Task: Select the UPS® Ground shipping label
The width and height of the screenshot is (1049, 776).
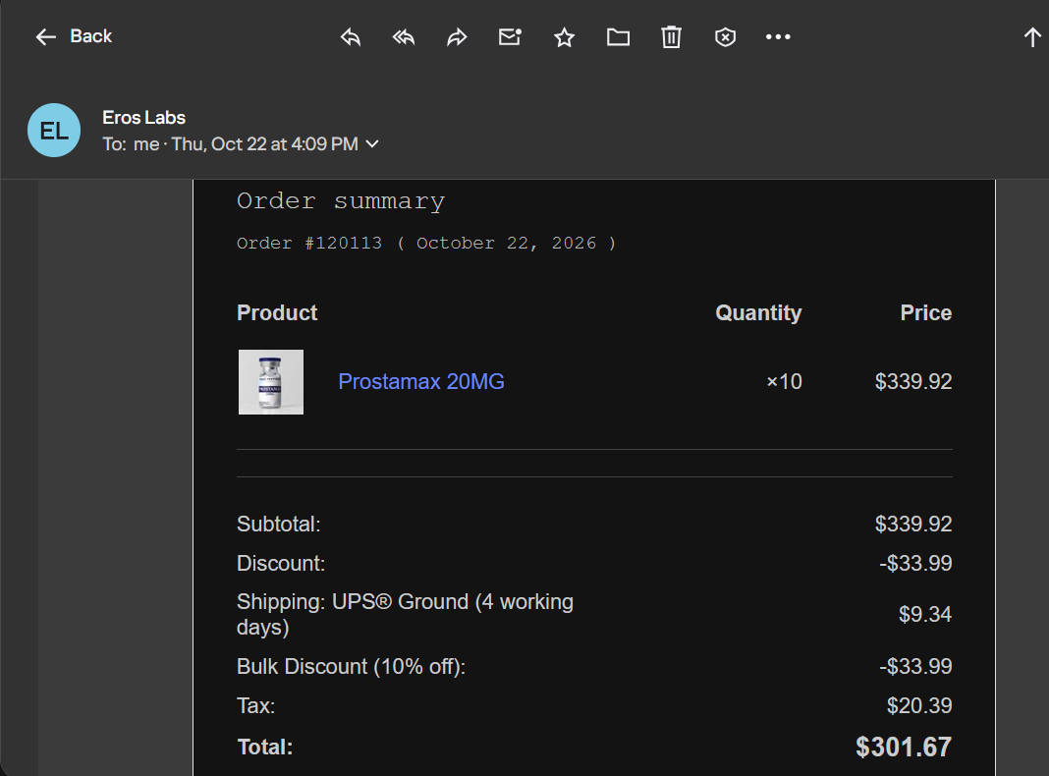Action: tap(405, 614)
